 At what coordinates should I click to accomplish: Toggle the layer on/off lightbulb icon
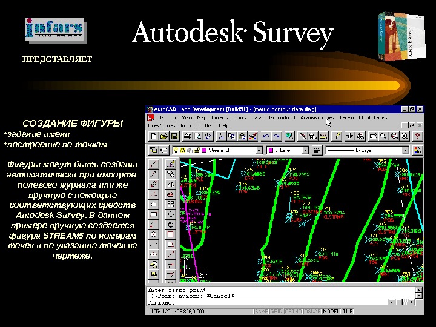click(176, 150)
